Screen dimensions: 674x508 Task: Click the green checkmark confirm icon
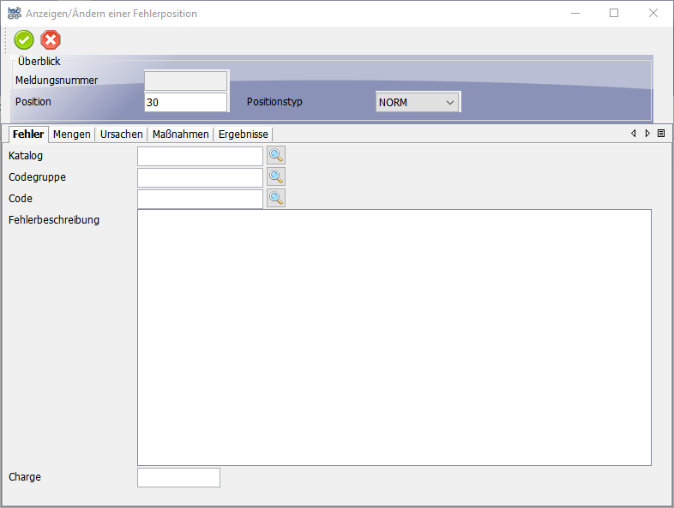pos(24,39)
